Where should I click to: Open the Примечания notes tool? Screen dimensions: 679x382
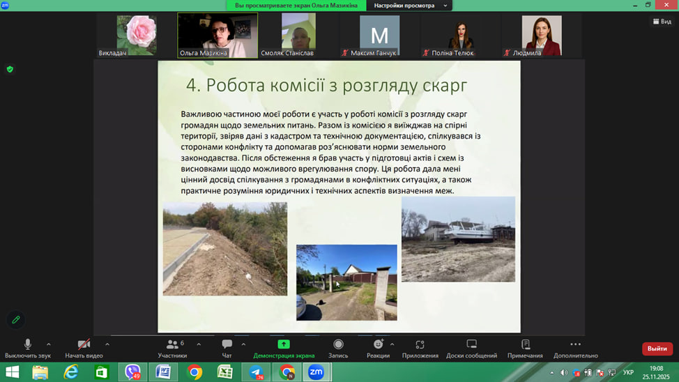tap(525, 348)
